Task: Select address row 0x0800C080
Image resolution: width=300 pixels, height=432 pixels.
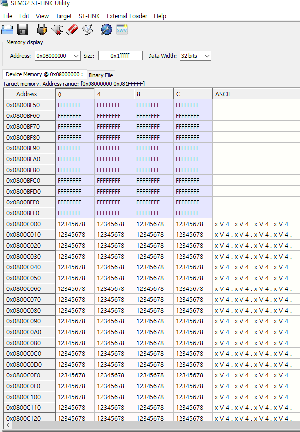Action: [30, 310]
